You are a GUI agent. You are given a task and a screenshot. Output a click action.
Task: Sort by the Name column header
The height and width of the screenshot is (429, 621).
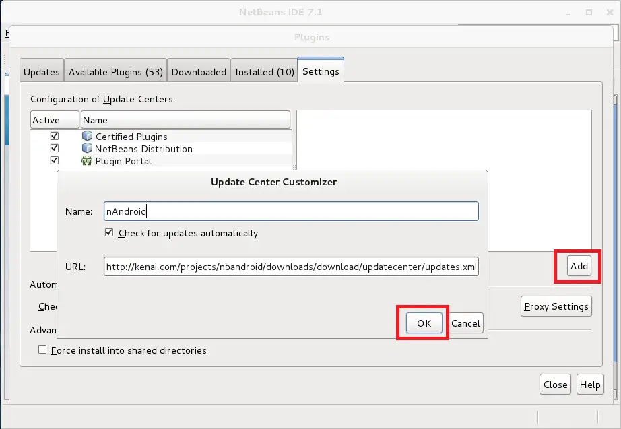[x=185, y=120]
